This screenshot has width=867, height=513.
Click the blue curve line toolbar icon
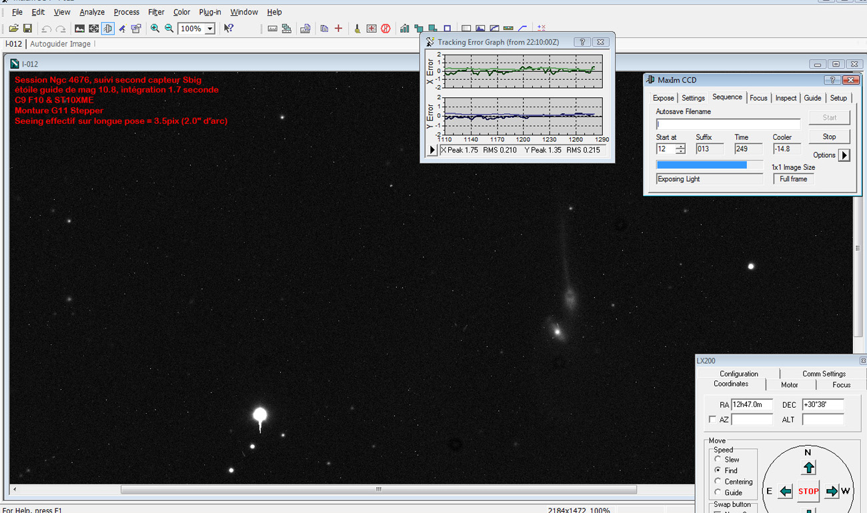(x=522, y=29)
